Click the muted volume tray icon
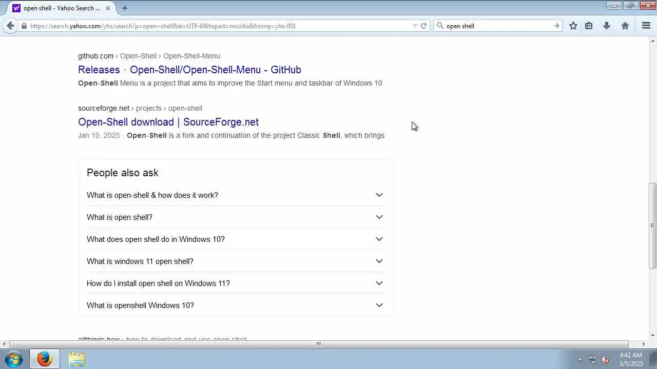This screenshot has height=369, width=657. point(605,360)
